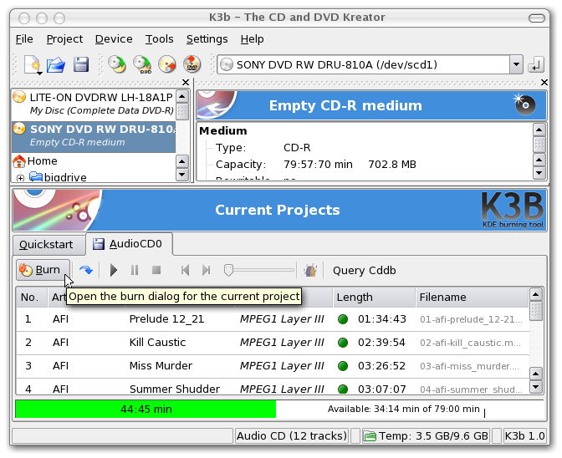Open the Help menu
Screen dimensions: 562x458
tap(252, 38)
